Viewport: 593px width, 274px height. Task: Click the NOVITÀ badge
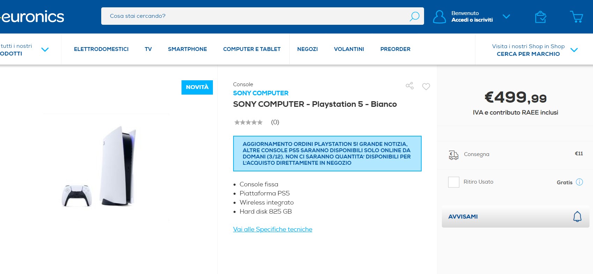197,87
